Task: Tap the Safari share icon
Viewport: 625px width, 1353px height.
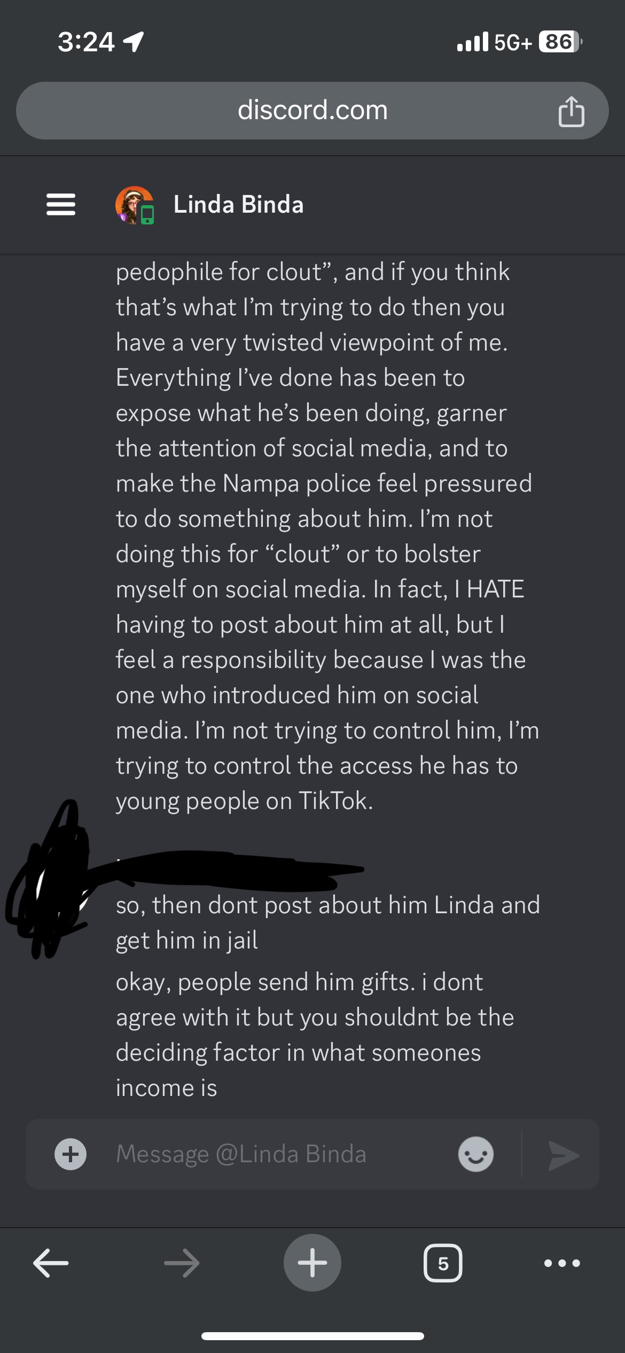Action: pos(571,111)
